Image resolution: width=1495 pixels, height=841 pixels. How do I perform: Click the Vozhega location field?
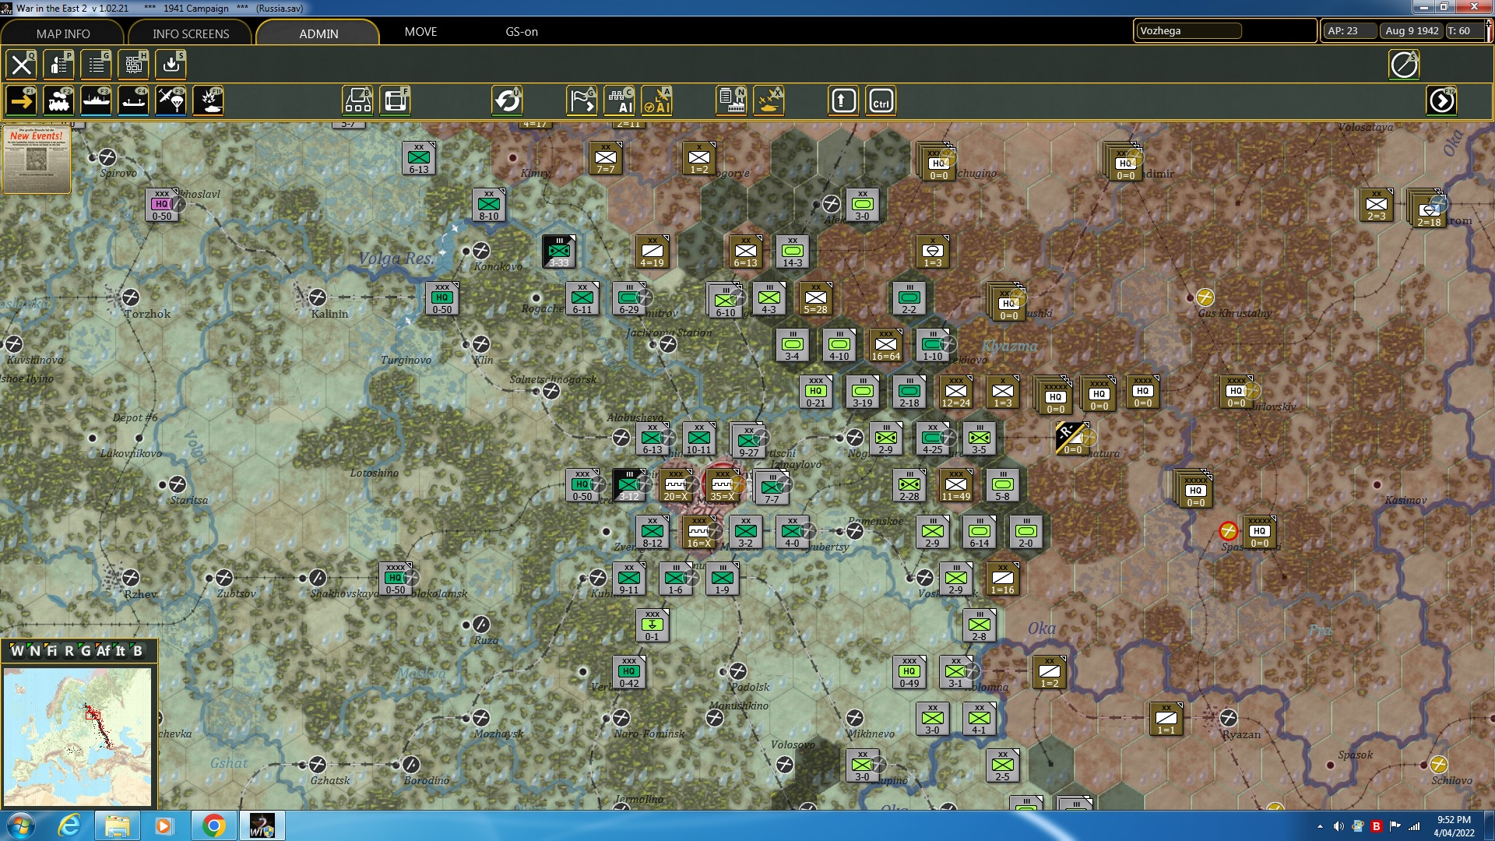coord(1188,31)
